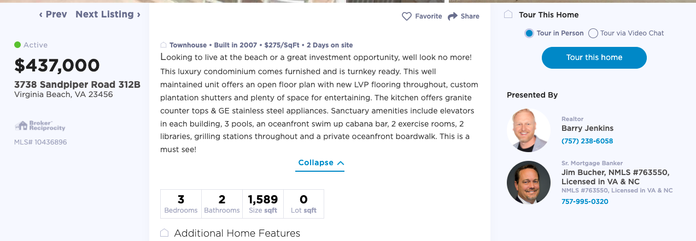This screenshot has height=241, width=696.
Task: Select the Tour in Person option
Action: [529, 33]
